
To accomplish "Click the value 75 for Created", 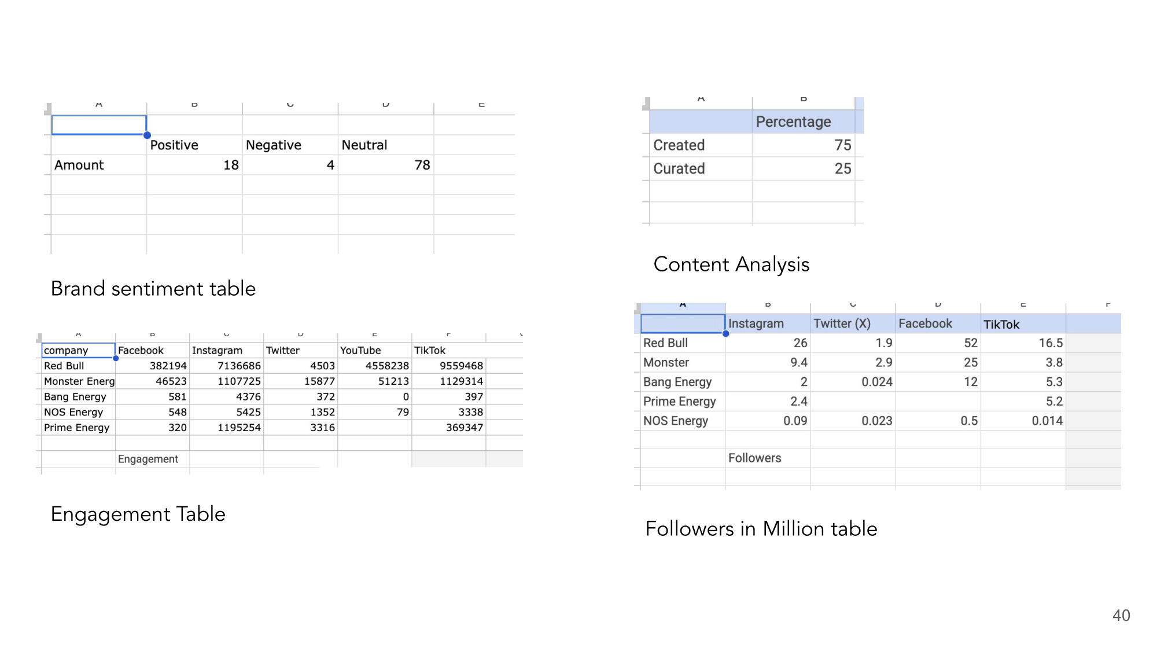I will click(x=804, y=145).
